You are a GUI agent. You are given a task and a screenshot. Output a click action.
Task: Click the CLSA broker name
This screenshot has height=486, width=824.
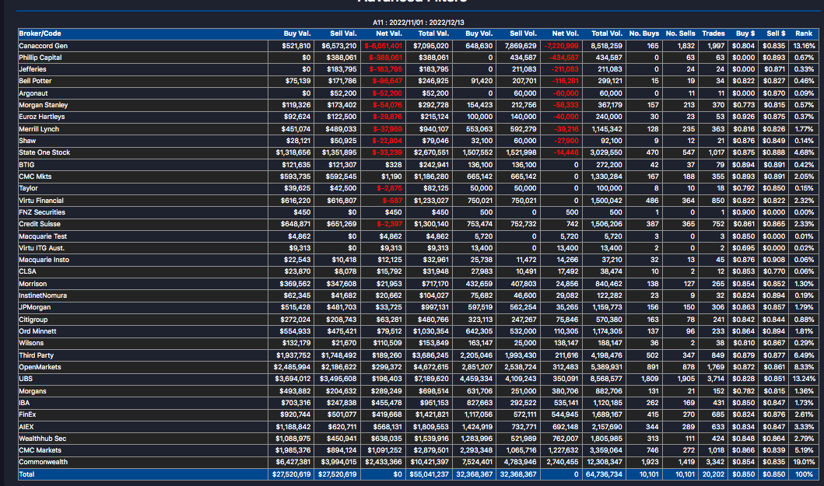point(27,271)
